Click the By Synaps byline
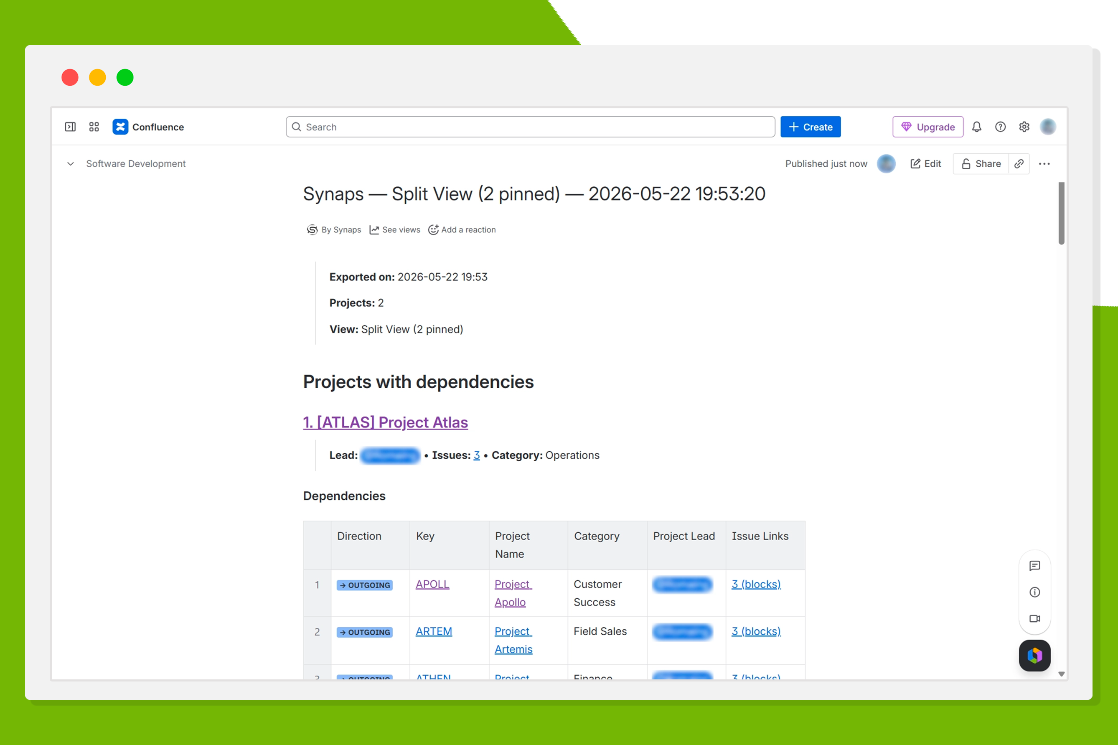 [x=334, y=230]
